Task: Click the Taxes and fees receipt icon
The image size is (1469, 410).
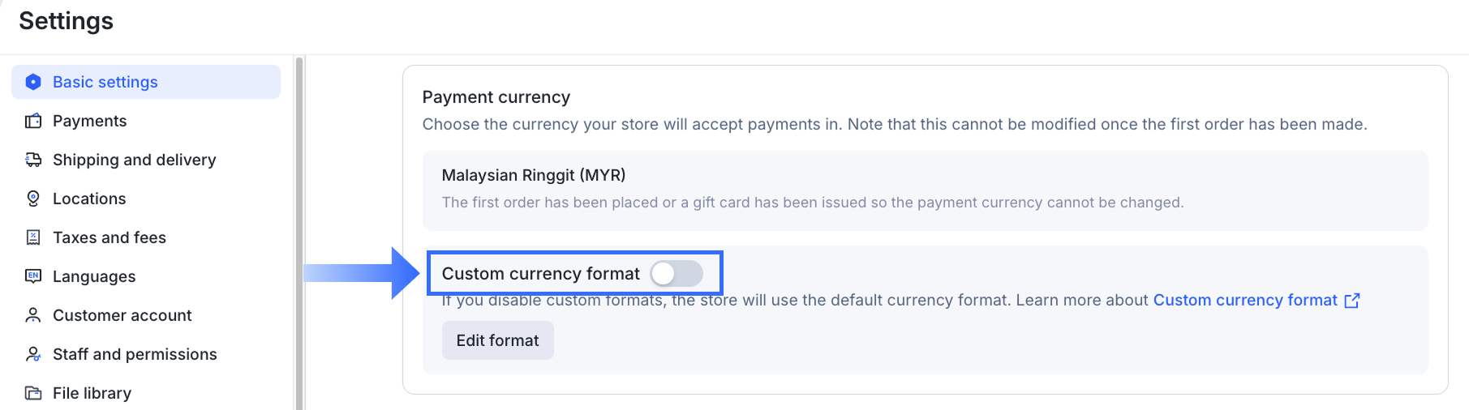Action: (x=33, y=237)
